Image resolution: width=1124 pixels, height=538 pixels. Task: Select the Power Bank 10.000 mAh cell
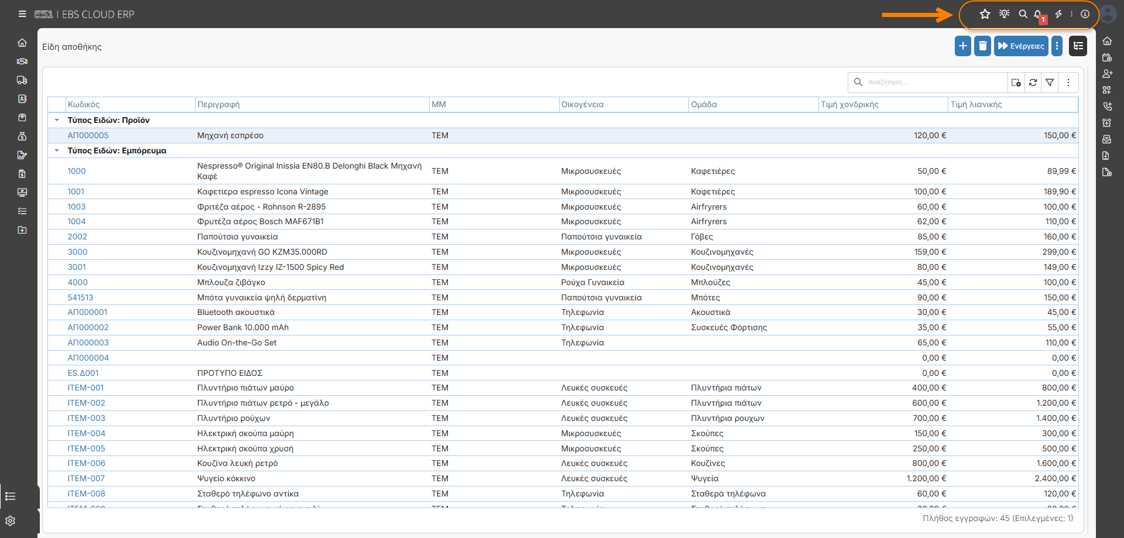[312, 327]
